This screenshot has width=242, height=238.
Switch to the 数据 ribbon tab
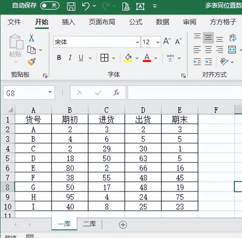(163, 22)
